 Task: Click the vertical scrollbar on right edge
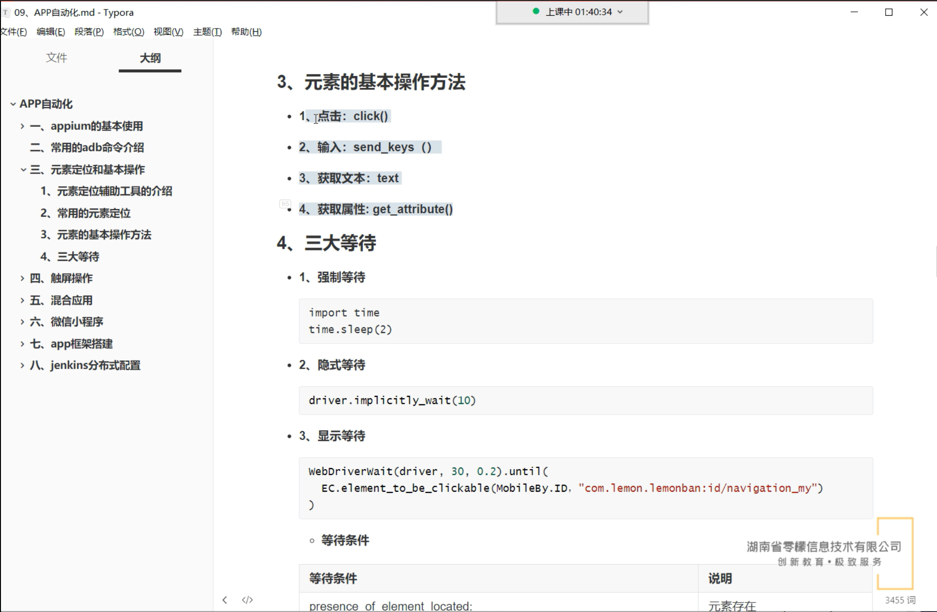[x=935, y=261]
